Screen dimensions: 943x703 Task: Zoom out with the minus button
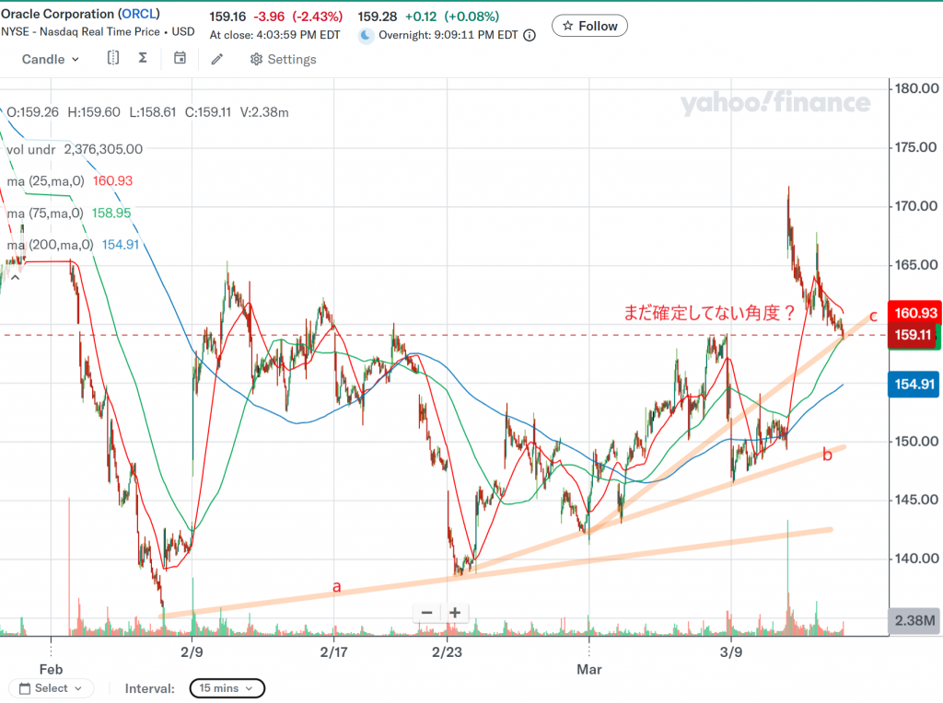[426, 613]
